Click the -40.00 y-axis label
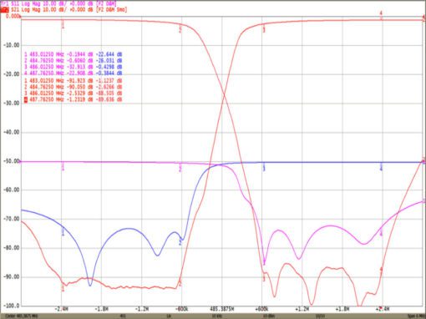Image resolution: width=426 pixels, height=319 pixels. pyautogui.click(x=12, y=132)
